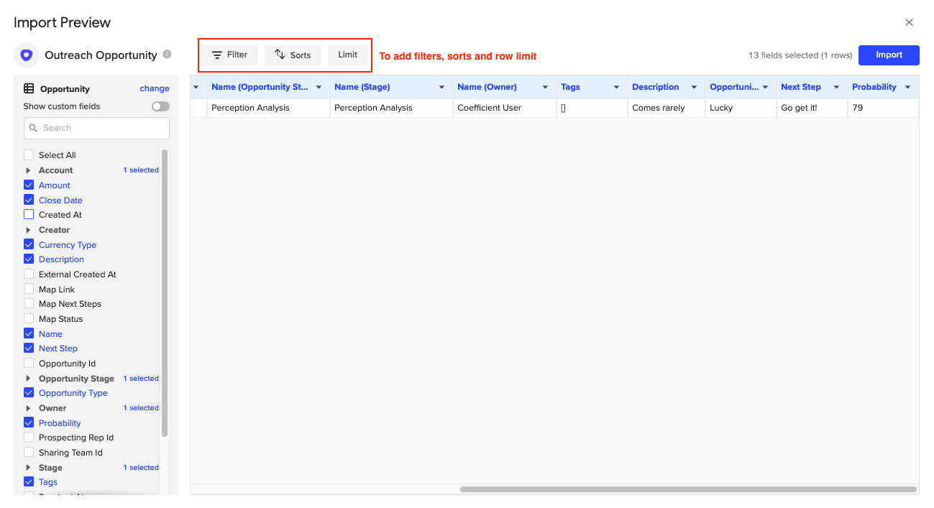Viewport: 934px width, 508px height.
Task: Open Next Step column dropdown arrow
Action: pyautogui.click(x=836, y=87)
